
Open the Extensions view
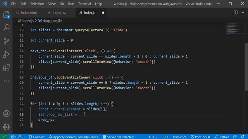point(6,68)
